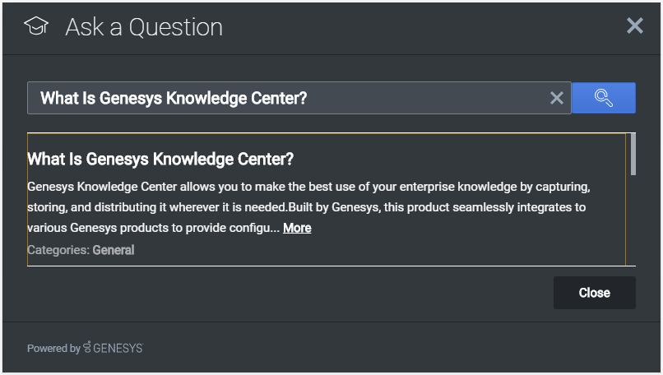
Task: Click the Categories: label
Action: click(58, 250)
